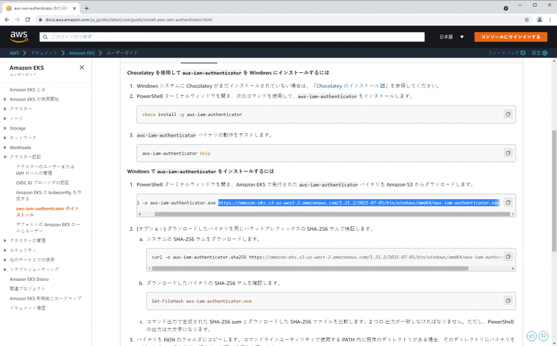This screenshot has width=557, height=346.
Task: Open OIDC ID プロバイダの認証 page
Action: tap(42, 183)
